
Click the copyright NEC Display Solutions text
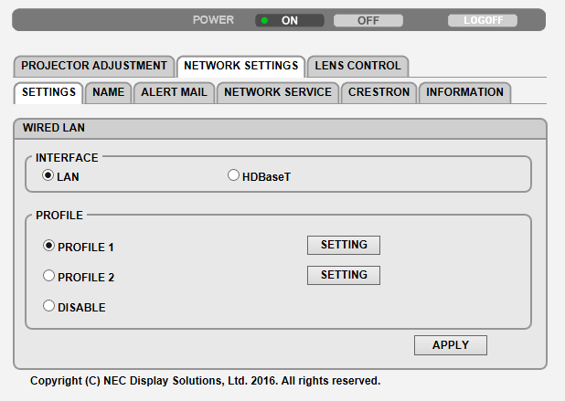coord(205,381)
